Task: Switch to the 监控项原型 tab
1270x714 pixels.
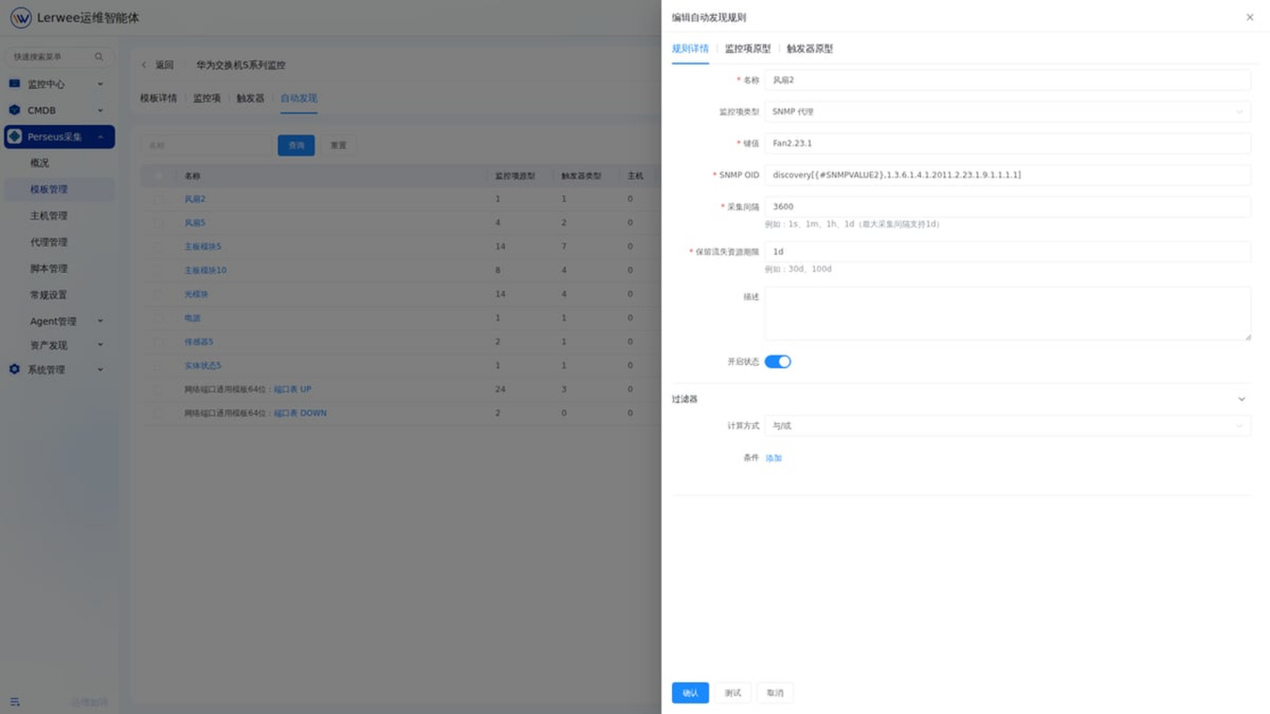Action: [747, 49]
